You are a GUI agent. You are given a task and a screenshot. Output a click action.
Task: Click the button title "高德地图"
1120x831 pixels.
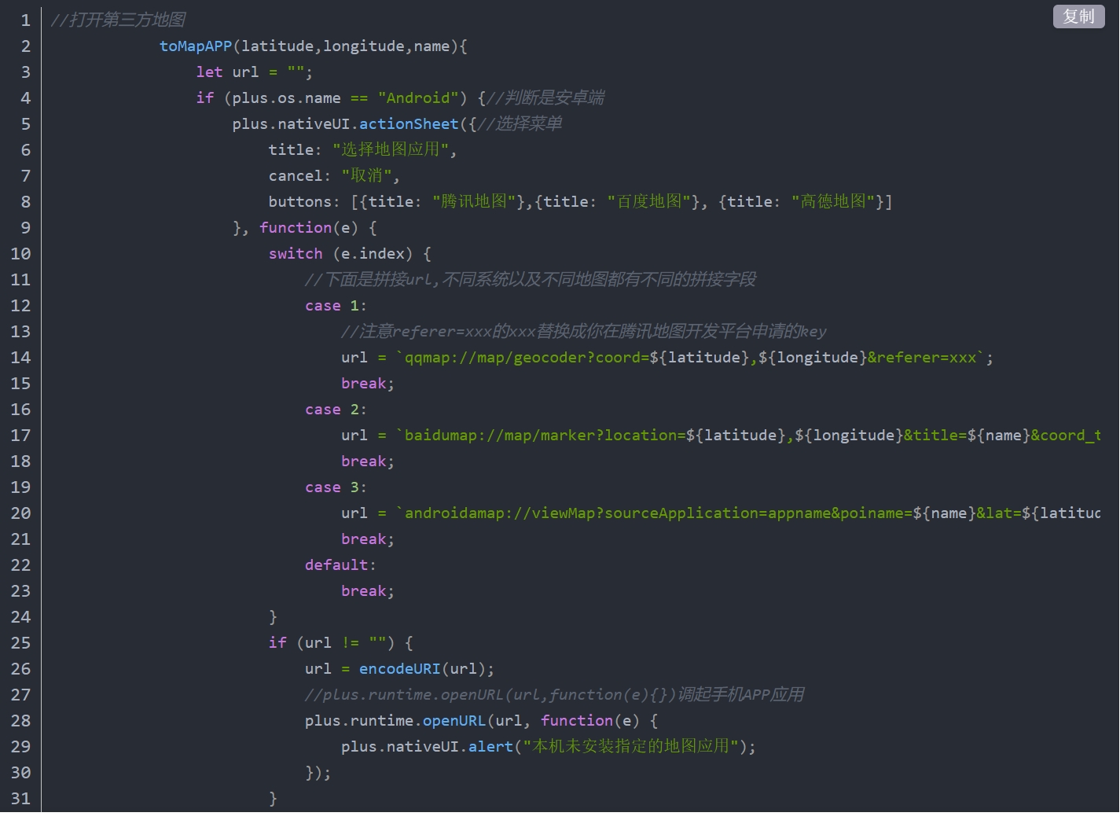(x=833, y=201)
